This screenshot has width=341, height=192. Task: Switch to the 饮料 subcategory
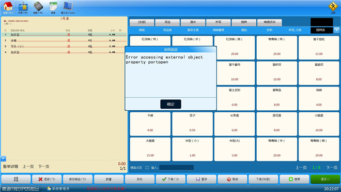pos(270,30)
